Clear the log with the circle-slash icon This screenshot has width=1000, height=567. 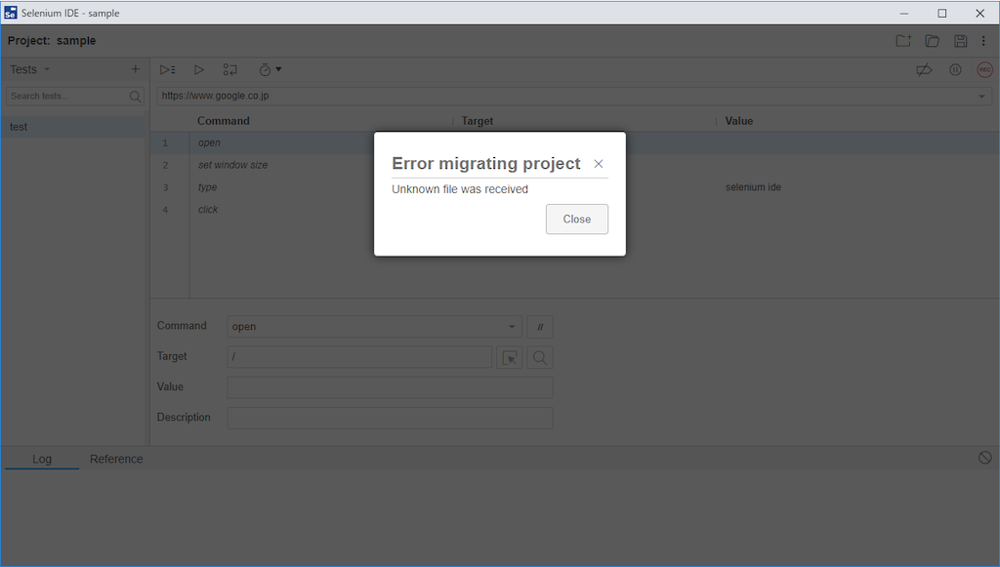[x=984, y=458]
